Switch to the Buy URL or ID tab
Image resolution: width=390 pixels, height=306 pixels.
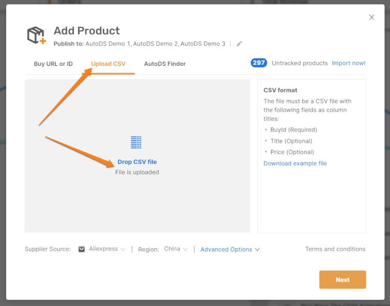tap(53, 64)
